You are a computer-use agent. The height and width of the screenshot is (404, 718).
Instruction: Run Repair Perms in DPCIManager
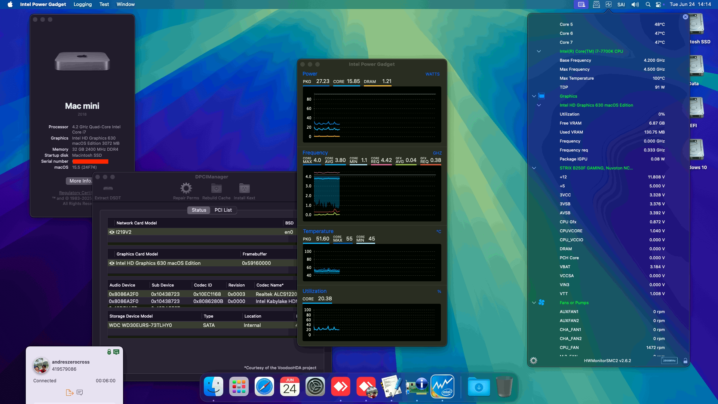tap(186, 189)
